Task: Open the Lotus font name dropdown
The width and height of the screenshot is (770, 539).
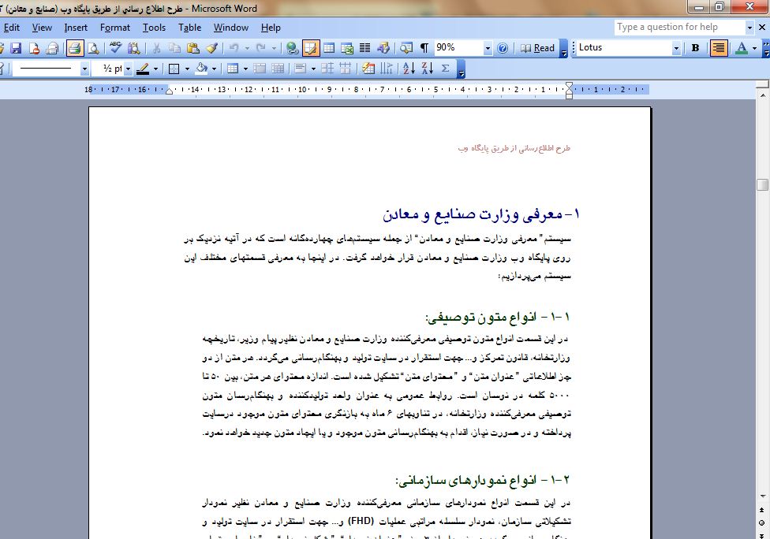Action: coord(676,48)
